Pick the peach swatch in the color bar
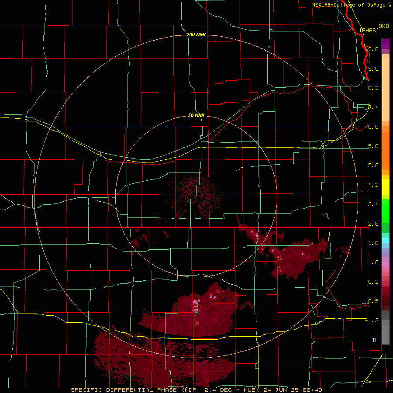Image resolution: width=393 pixels, height=393 pixels. (386, 90)
